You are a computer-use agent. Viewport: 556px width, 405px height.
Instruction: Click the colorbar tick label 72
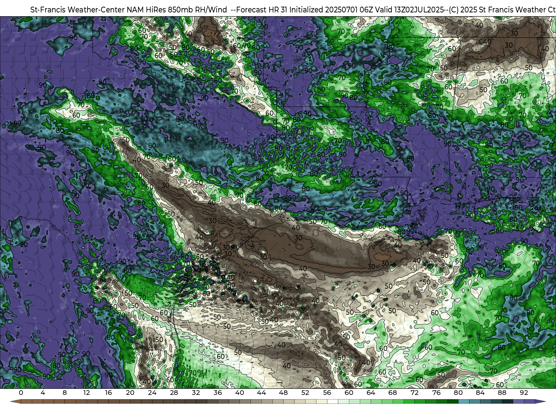[x=414, y=393]
